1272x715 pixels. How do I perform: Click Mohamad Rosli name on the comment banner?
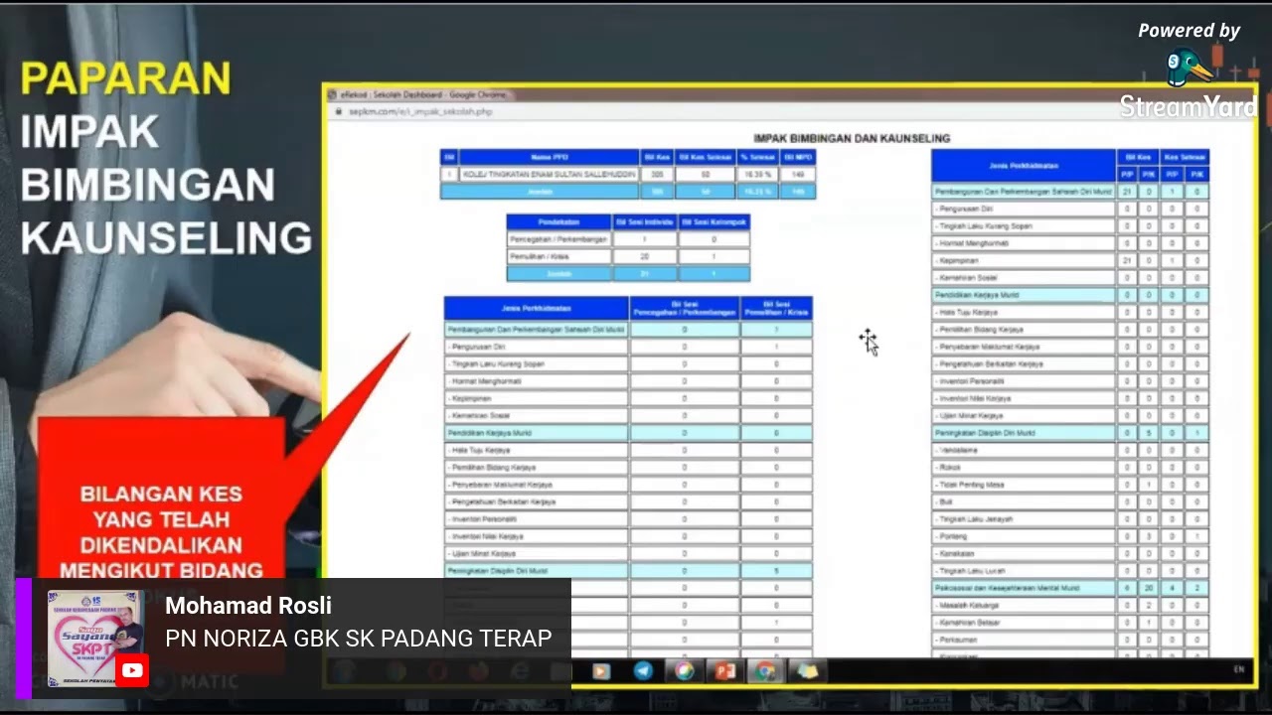248,606
